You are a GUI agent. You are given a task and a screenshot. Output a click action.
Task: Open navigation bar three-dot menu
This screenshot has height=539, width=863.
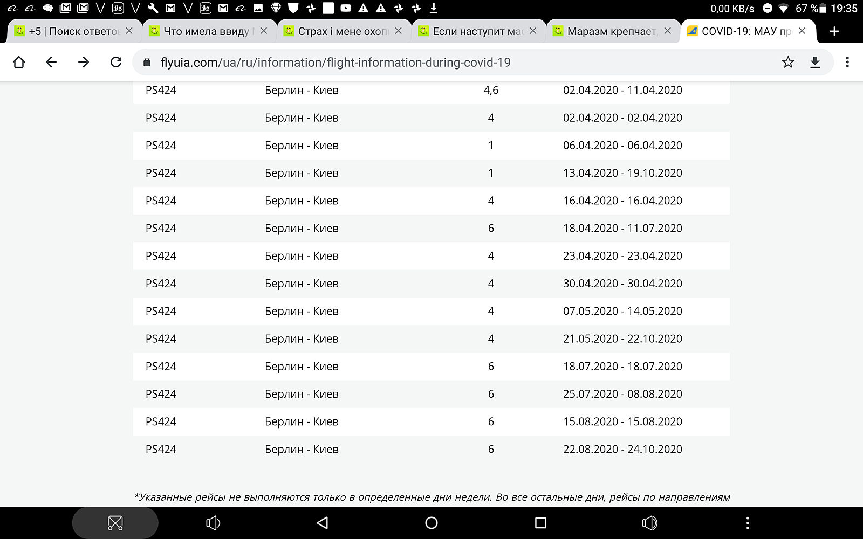[x=748, y=523]
